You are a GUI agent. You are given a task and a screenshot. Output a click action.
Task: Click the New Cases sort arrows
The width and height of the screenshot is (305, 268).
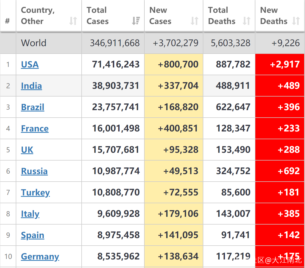tap(195, 21)
